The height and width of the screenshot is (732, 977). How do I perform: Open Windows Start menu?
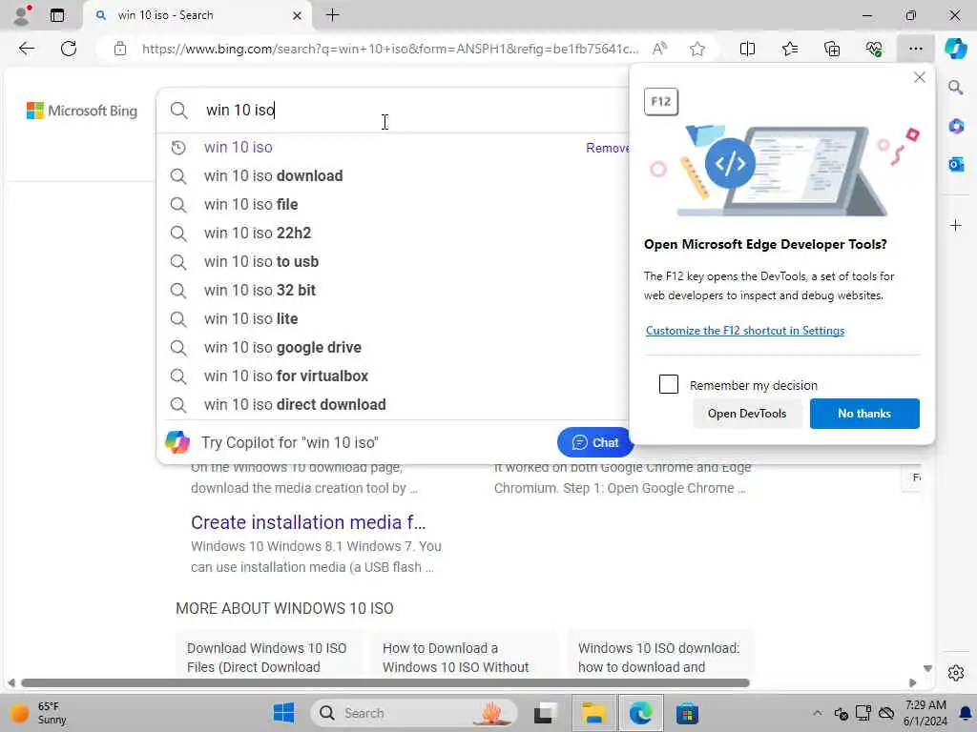click(x=283, y=713)
